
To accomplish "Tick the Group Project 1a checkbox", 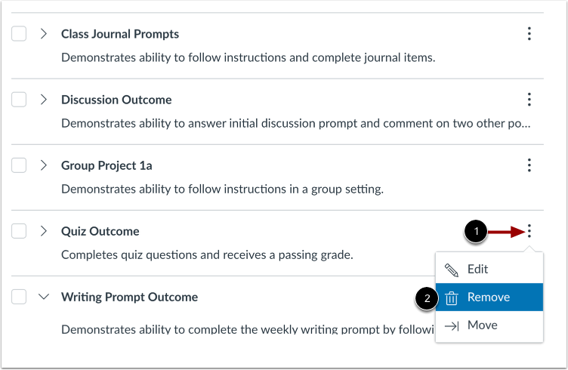I will [x=20, y=165].
